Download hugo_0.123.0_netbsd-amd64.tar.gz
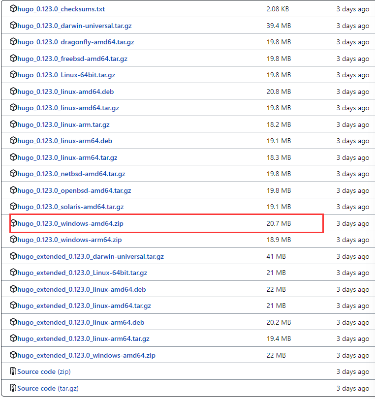Viewport: 375px width, 399px height. pos(71,174)
